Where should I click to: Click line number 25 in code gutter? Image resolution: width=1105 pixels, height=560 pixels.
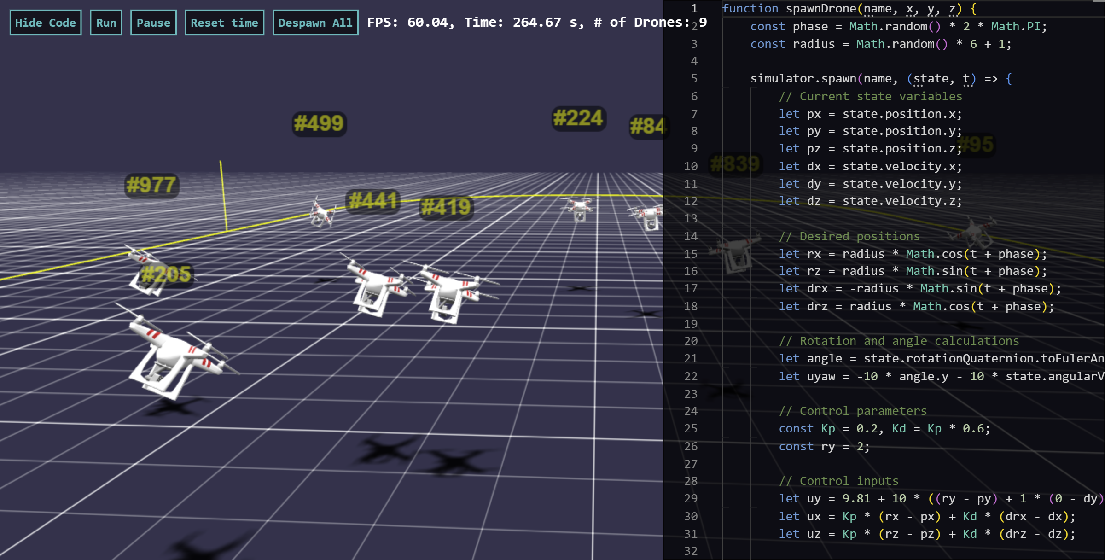[691, 429]
